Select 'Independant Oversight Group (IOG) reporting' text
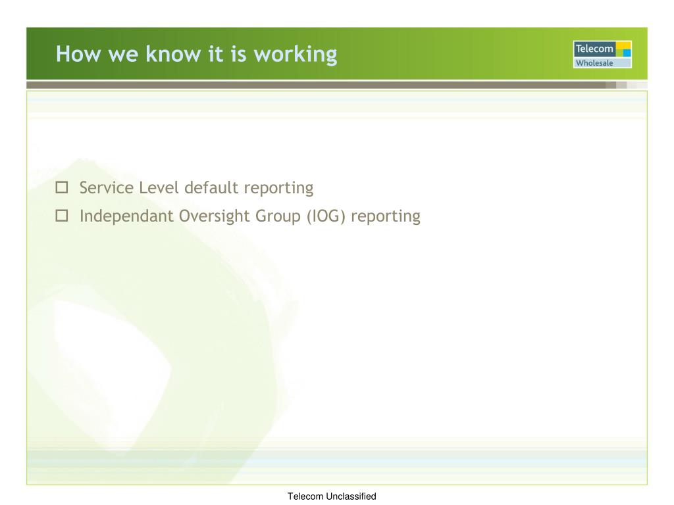 click(x=249, y=216)
